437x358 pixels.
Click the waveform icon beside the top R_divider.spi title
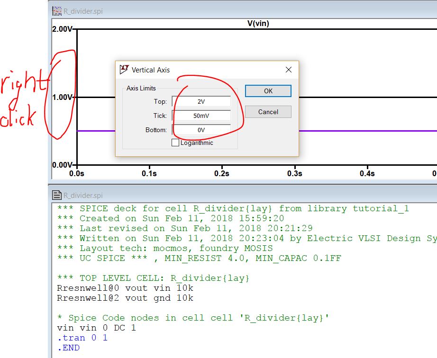pos(57,10)
